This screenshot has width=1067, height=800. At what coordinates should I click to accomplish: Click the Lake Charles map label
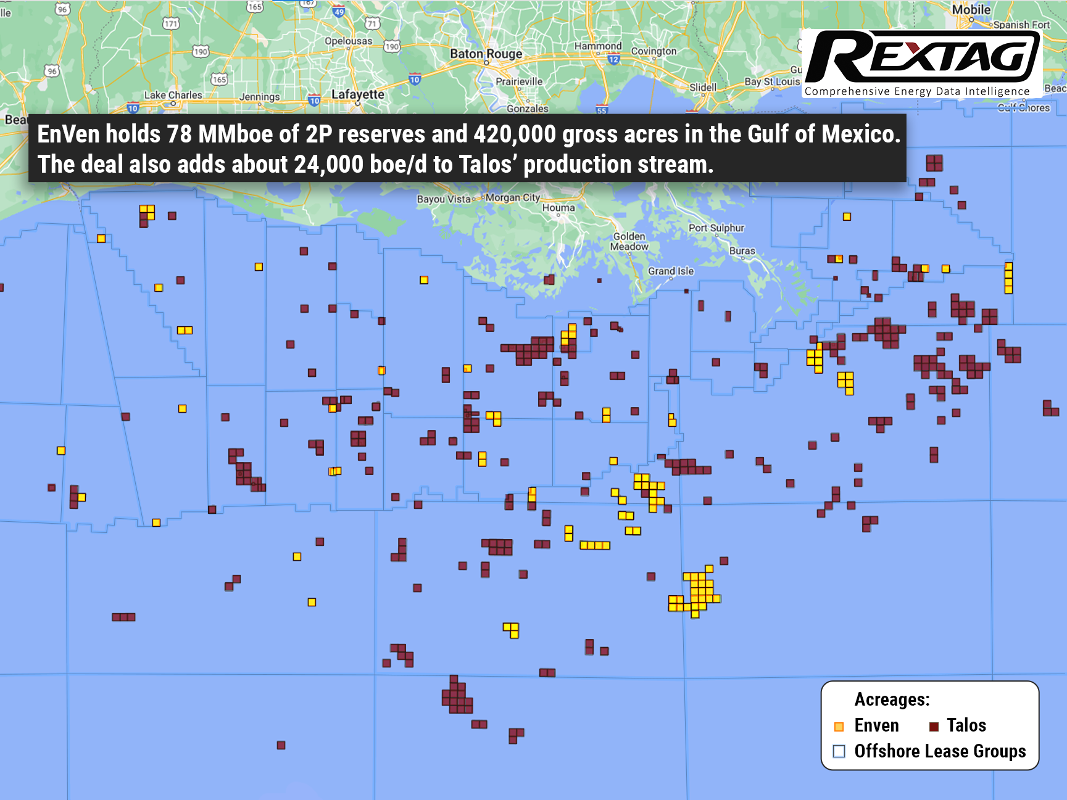coord(173,95)
